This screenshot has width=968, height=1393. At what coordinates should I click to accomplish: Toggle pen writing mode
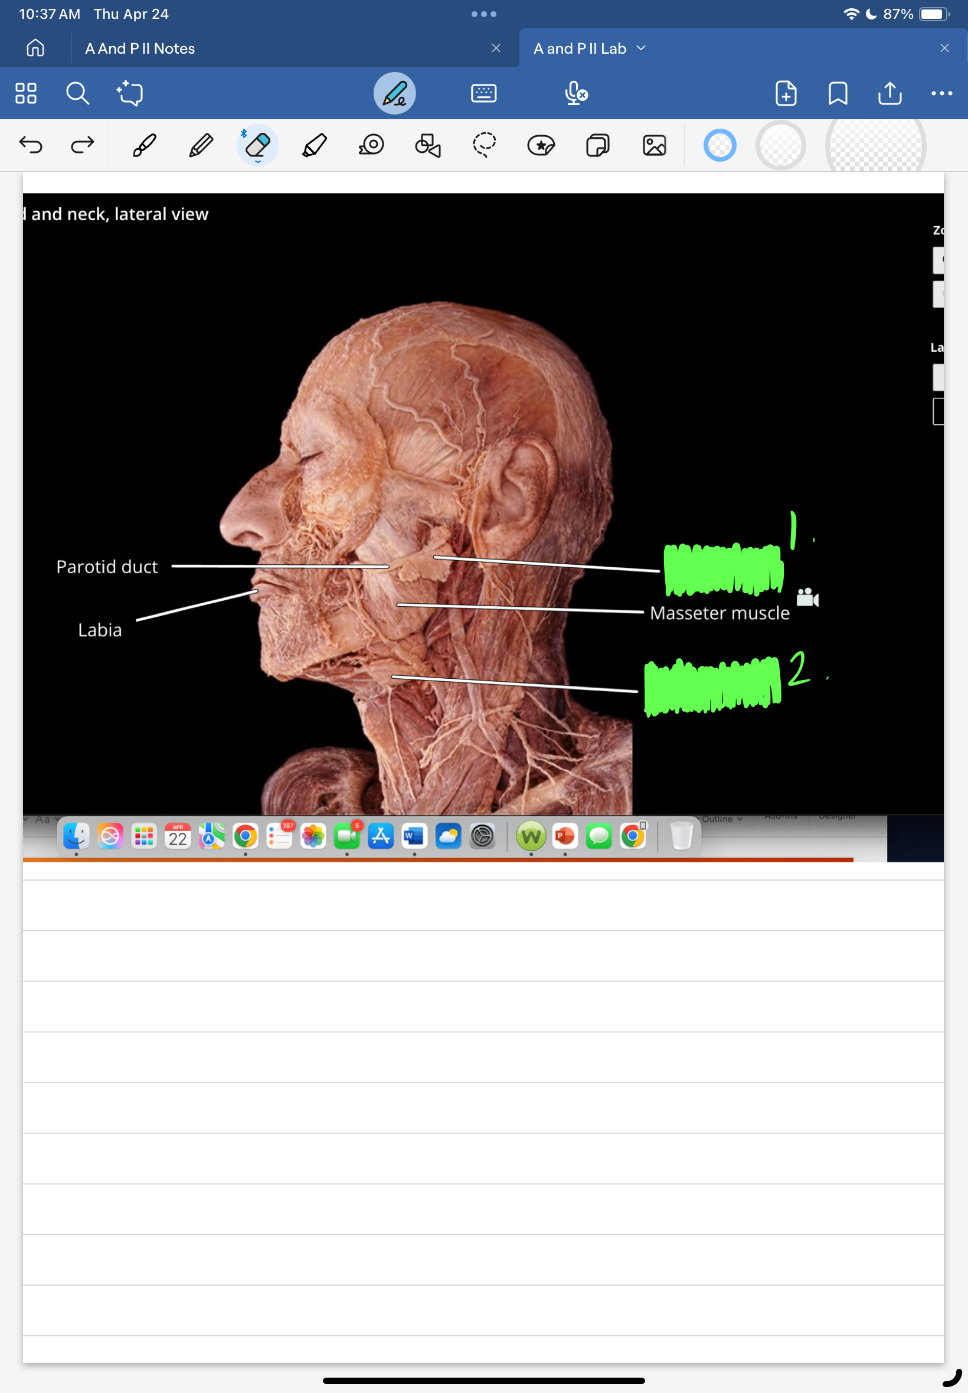point(394,93)
